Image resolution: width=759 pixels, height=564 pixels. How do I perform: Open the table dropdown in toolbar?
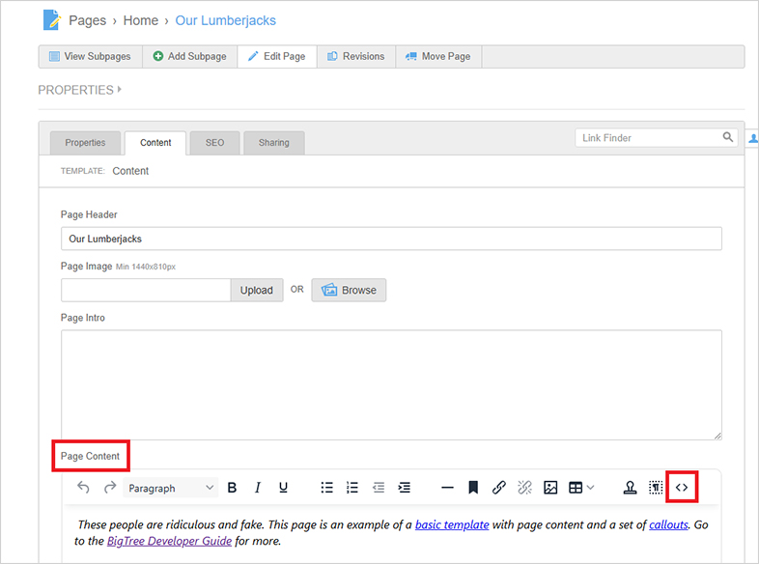[581, 488]
